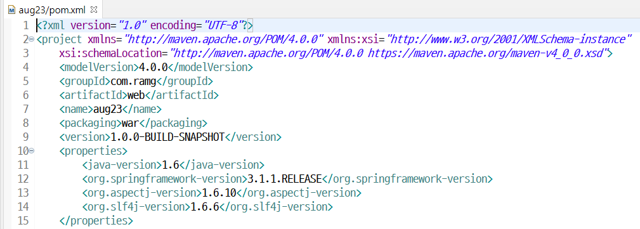Click the groupId value com.ramg

point(133,81)
